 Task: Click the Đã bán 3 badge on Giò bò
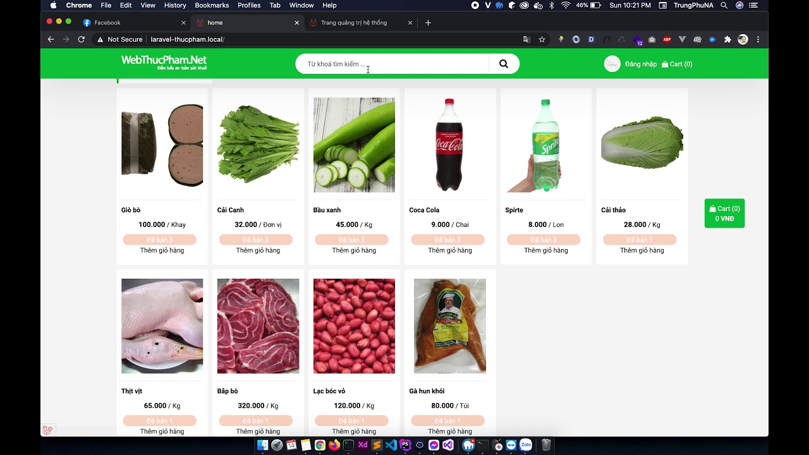tap(160, 240)
